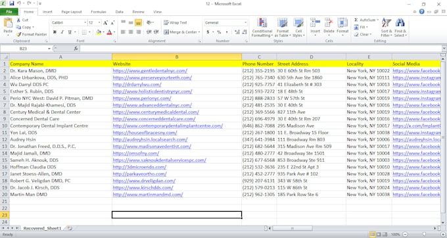447x238 pixels.
Task: Open Conditional Formatting
Action: click(262, 28)
